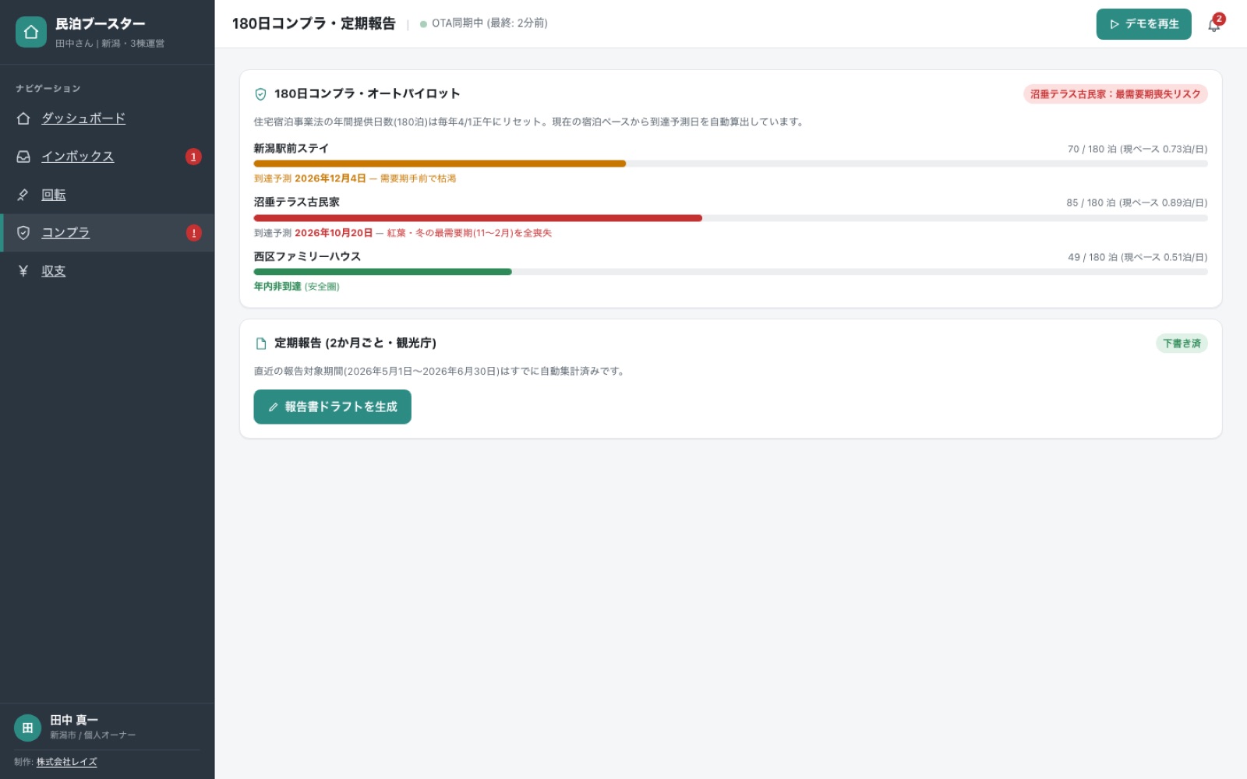Click the 西区ファミリーハウス green progress bar

383,272
